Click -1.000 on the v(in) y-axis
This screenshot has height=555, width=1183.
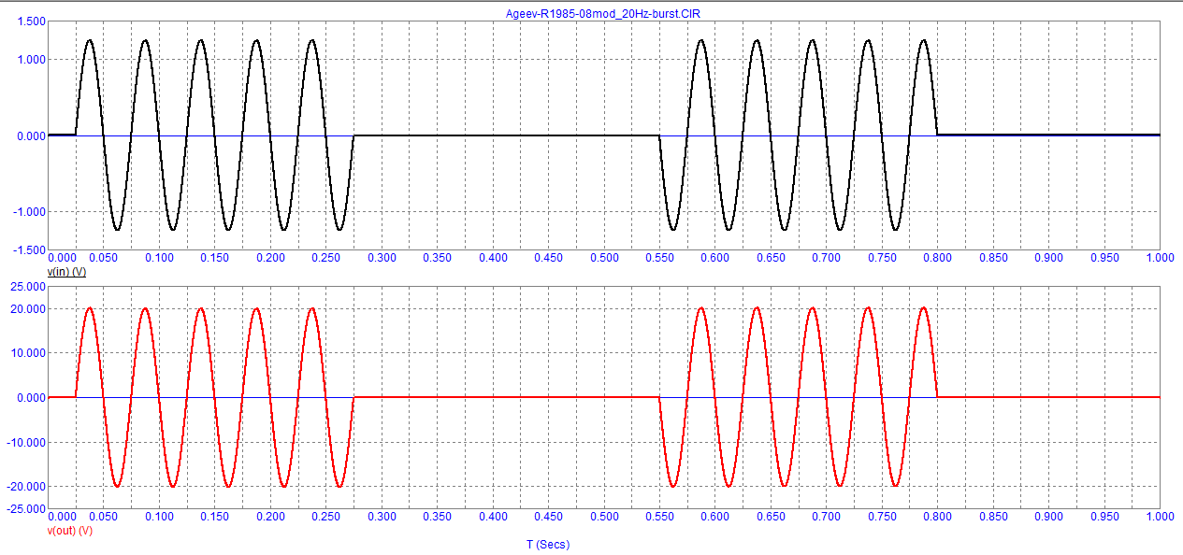pyautogui.click(x=27, y=212)
